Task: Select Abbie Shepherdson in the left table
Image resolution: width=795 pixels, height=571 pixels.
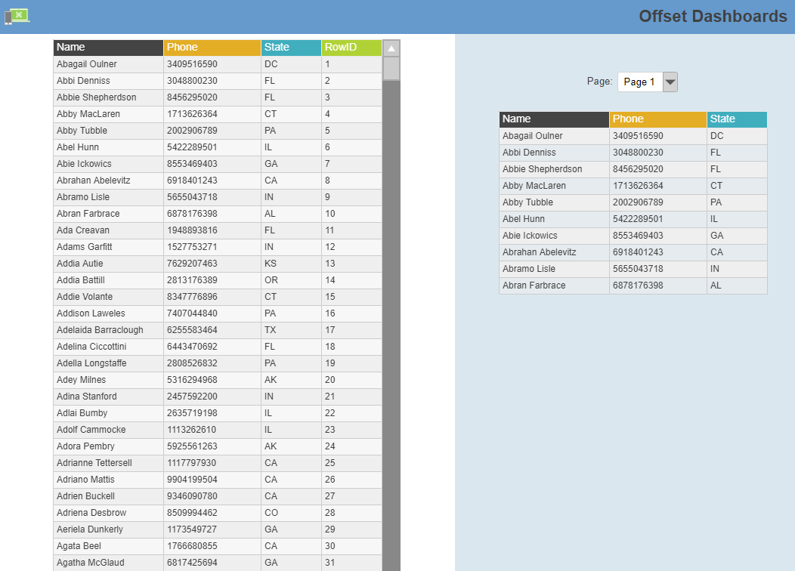Action: point(96,97)
